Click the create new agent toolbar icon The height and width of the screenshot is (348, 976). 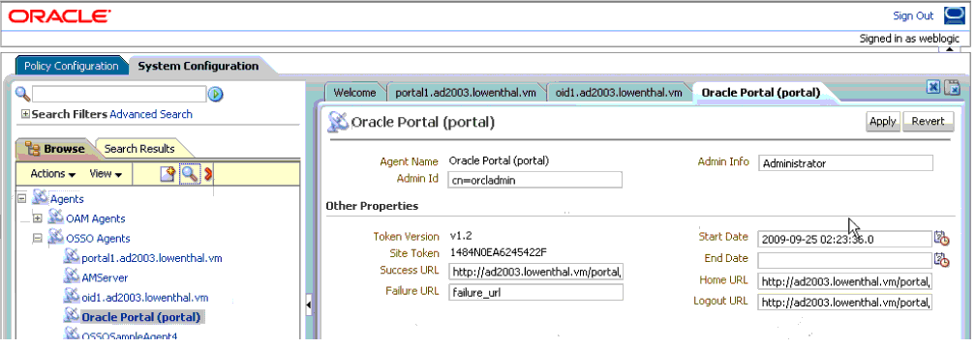[x=168, y=175]
